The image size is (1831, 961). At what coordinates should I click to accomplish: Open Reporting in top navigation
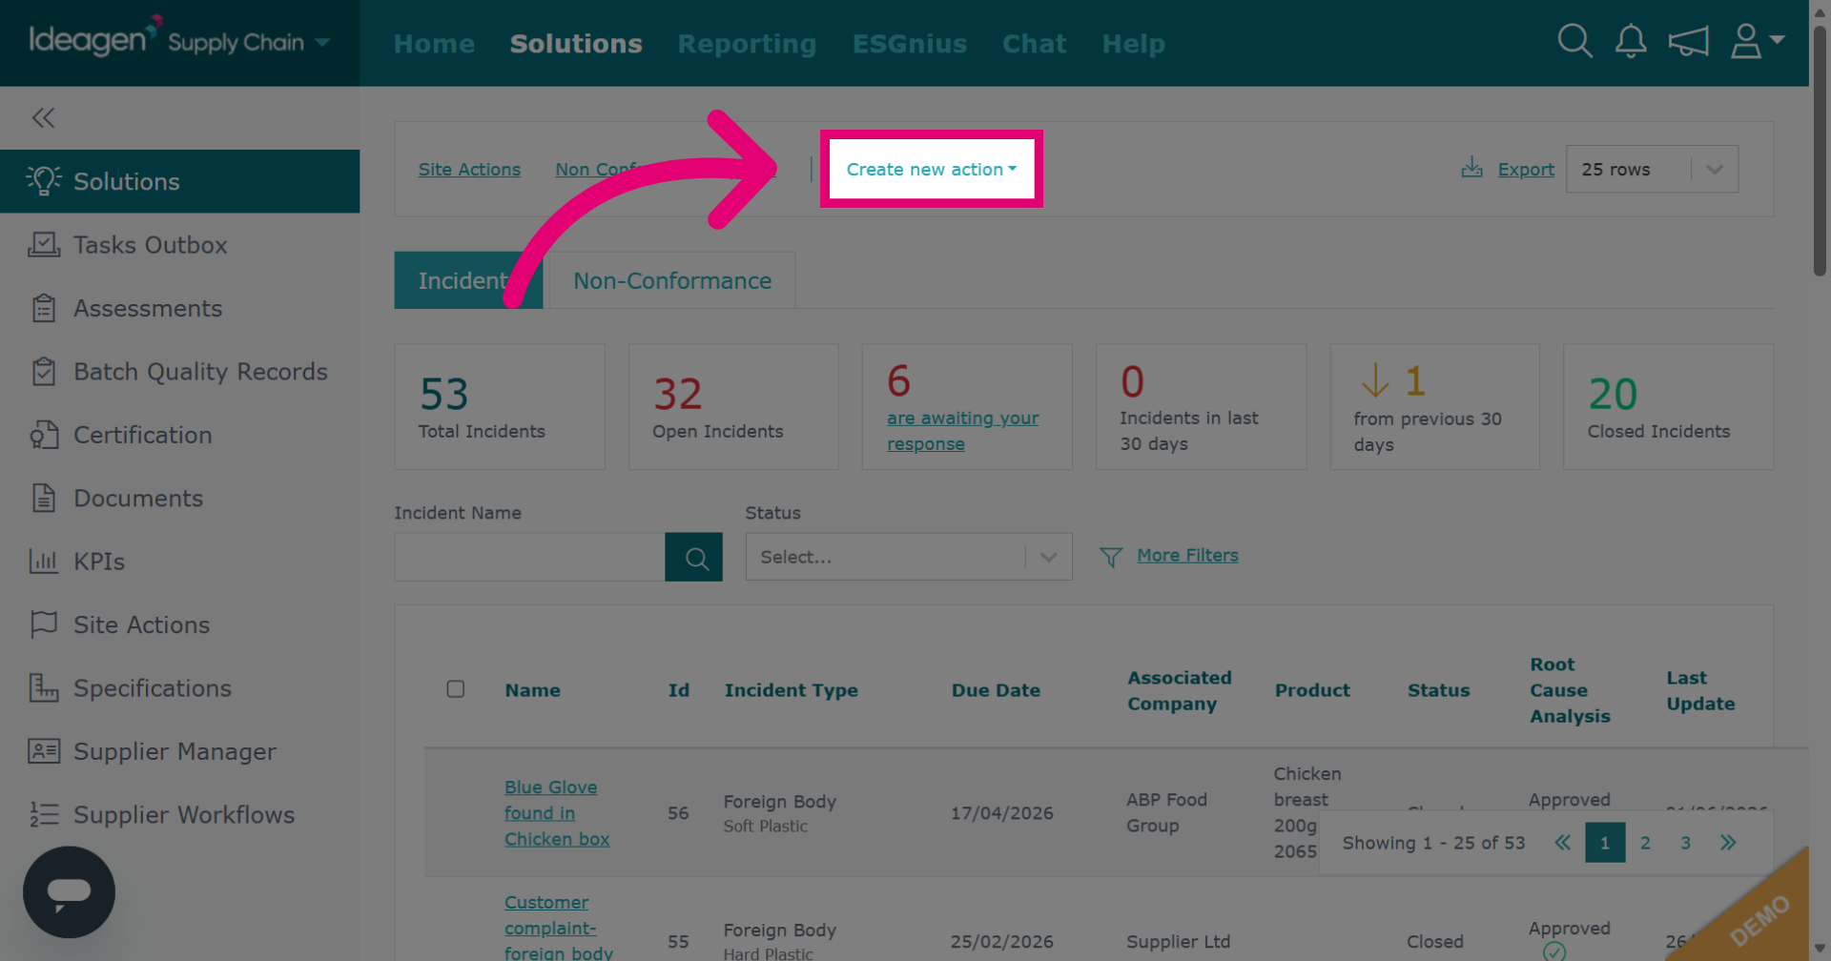click(x=747, y=44)
